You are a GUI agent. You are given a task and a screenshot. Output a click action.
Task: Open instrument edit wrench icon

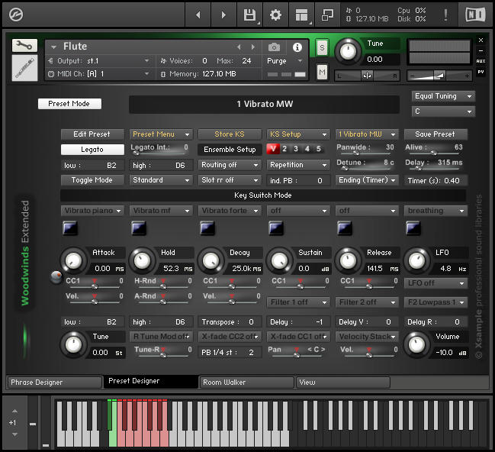coord(24,46)
